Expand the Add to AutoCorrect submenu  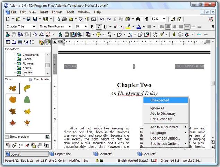[166, 127]
